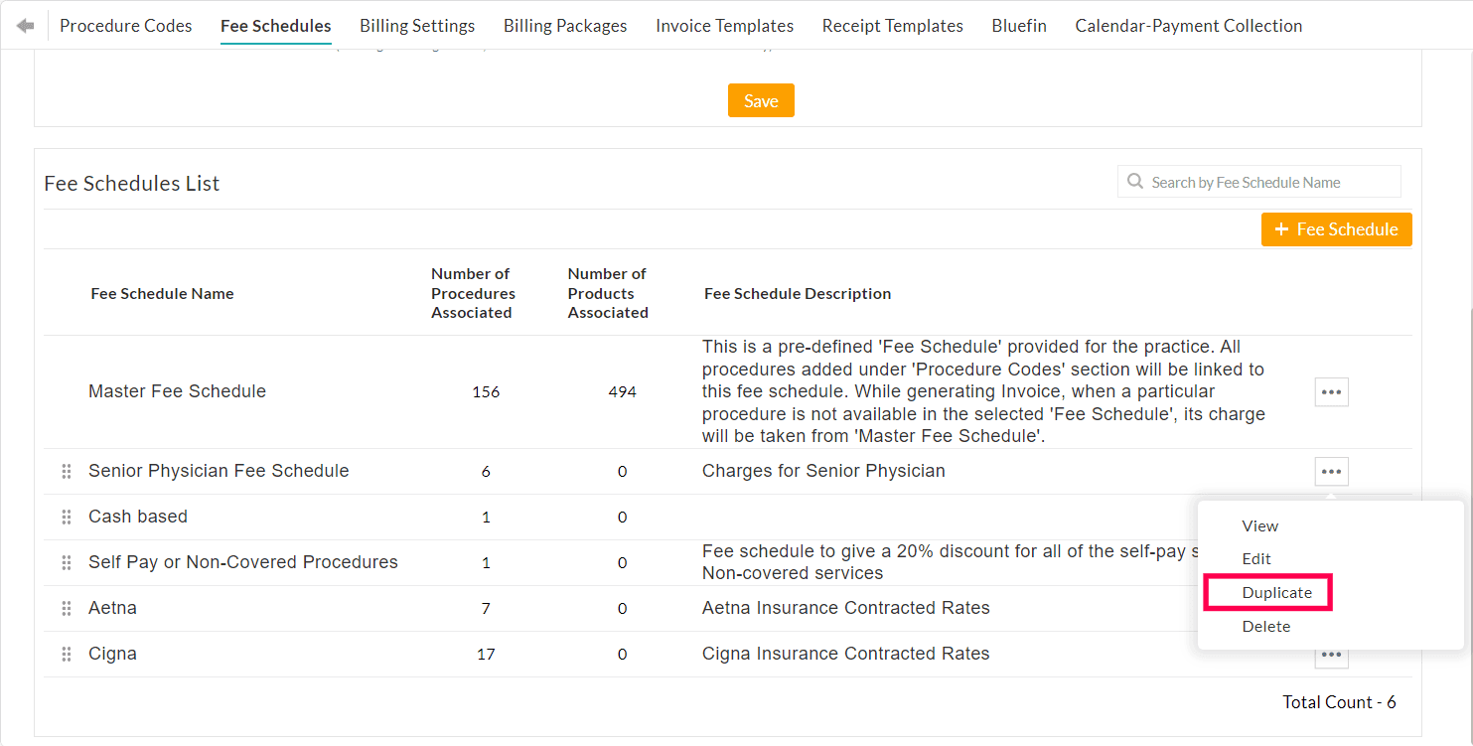The width and height of the screenshot is (1473, 746).
Task: Switch to the Procedure Codes tab
Action: (x=125, y=25)
